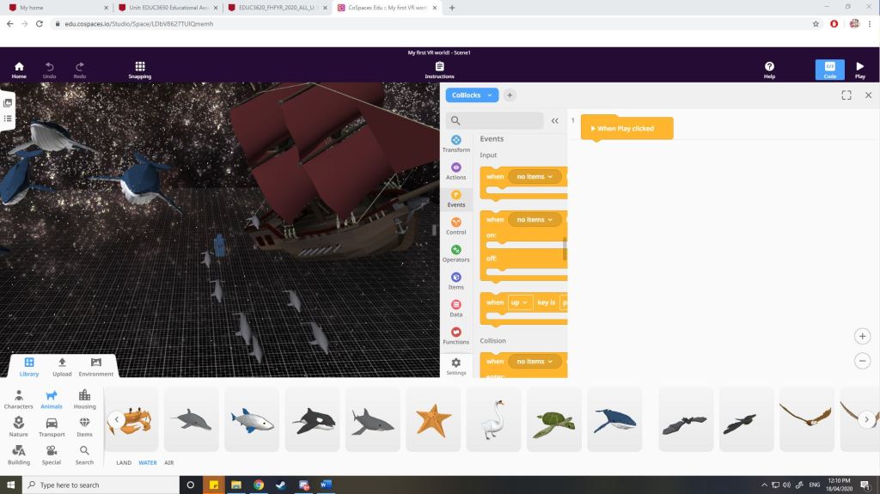Screen dimensions: 880x494
Task: Open the Functions block category
Action: [456, 335]
